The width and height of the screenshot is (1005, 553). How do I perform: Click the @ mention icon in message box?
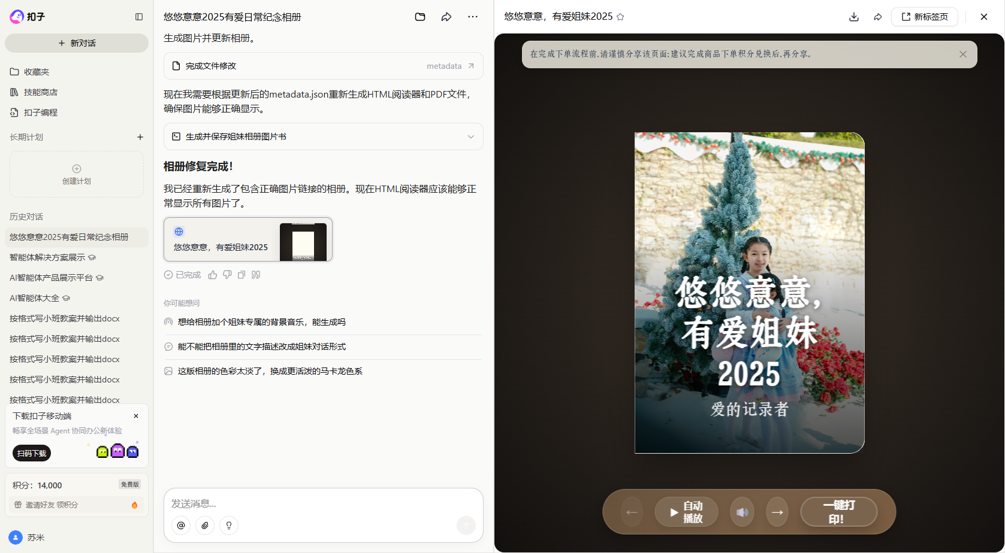pos(181,525)
